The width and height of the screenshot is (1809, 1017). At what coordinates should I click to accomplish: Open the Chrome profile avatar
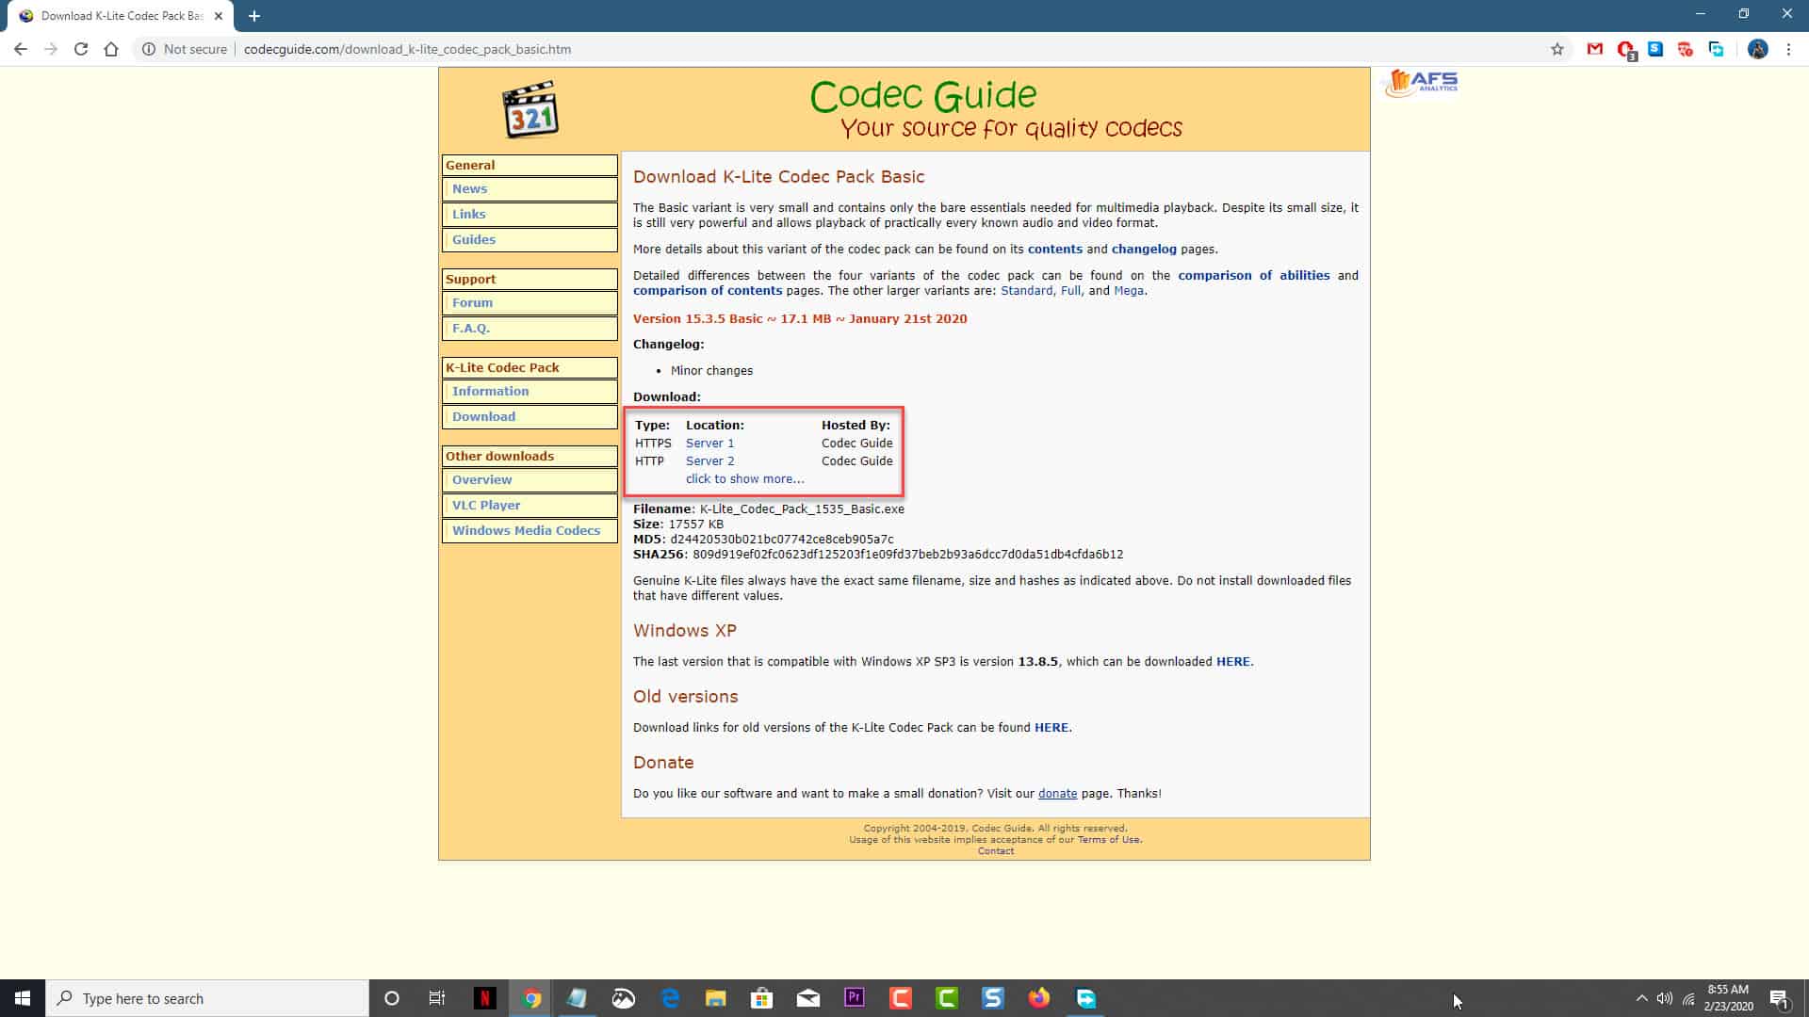coord(1758,49)
